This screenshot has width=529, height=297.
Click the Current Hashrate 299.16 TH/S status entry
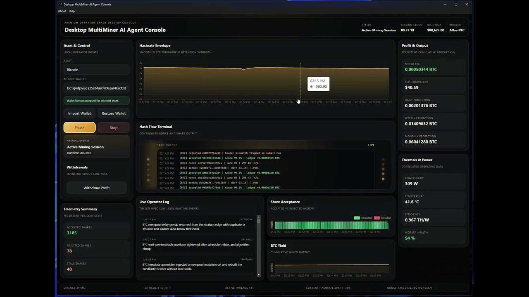click(x=328, y=288)
